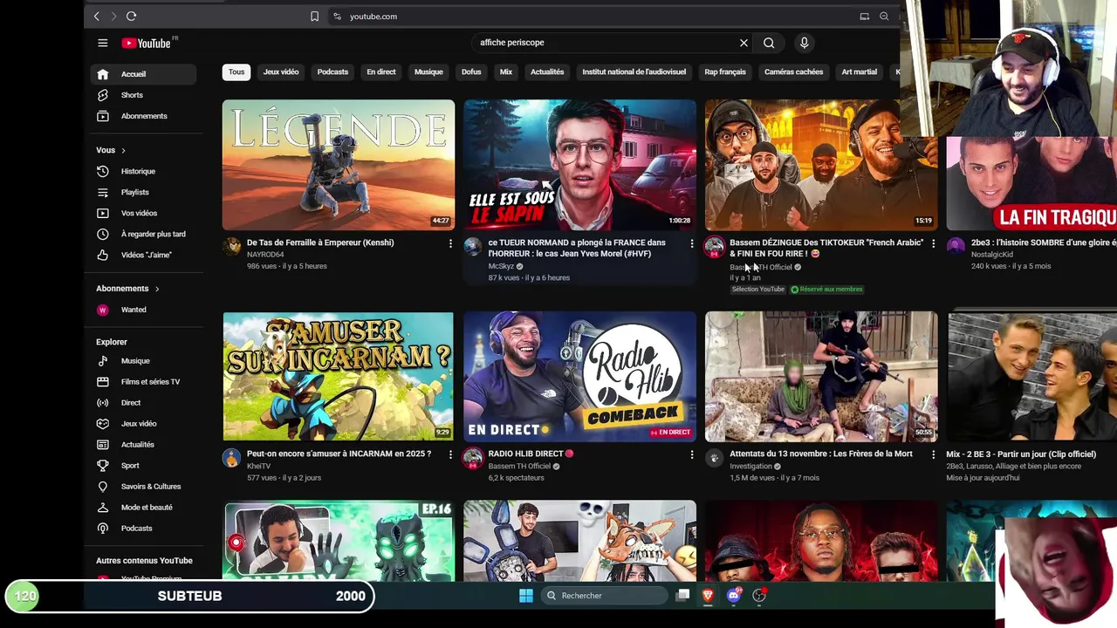Screen dimensions: 1117x628
Task: Select the Caméras cachées filter chip
Action: point(794,72)
